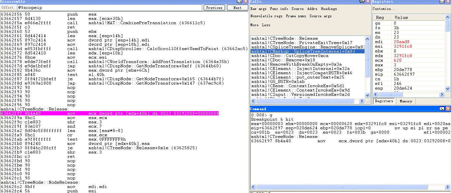Viewport: 452px width, 193px height.
Task: Select frame CDoc::CutCopyMove+0xca
Action: click(x=307, y=56)
